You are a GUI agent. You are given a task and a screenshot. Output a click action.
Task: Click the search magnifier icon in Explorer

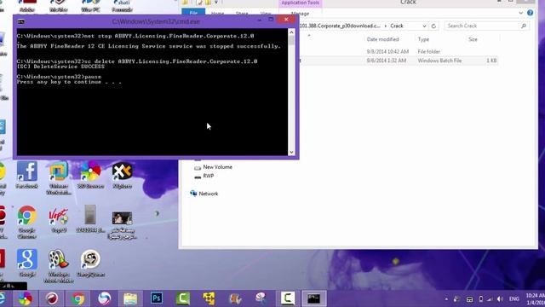click(x=524, y=26)
